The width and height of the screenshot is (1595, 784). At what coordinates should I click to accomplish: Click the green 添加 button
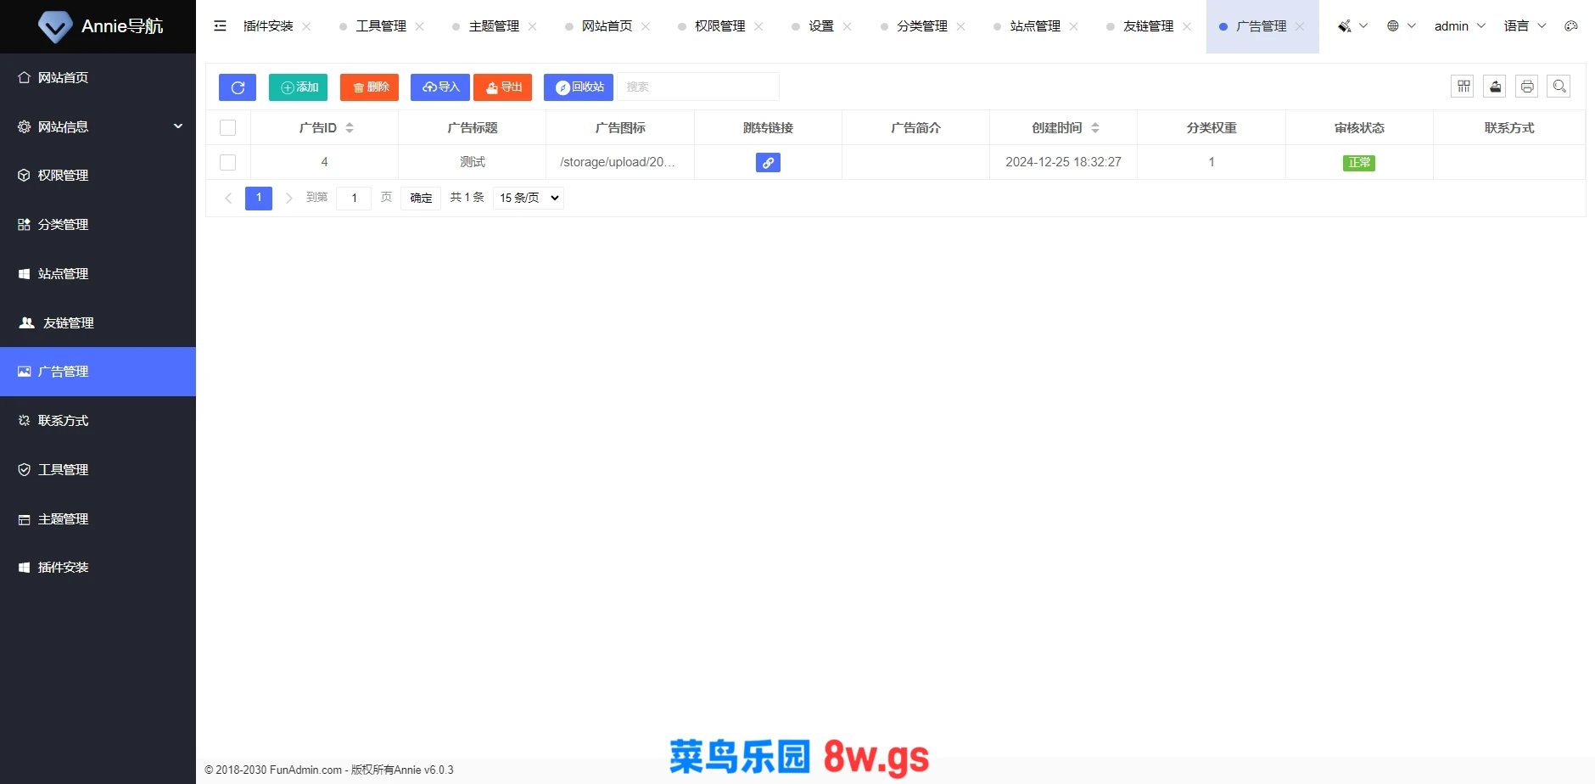(298, 87)
